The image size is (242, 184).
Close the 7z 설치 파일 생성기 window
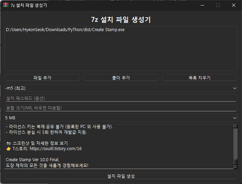[x=234, y=5]
